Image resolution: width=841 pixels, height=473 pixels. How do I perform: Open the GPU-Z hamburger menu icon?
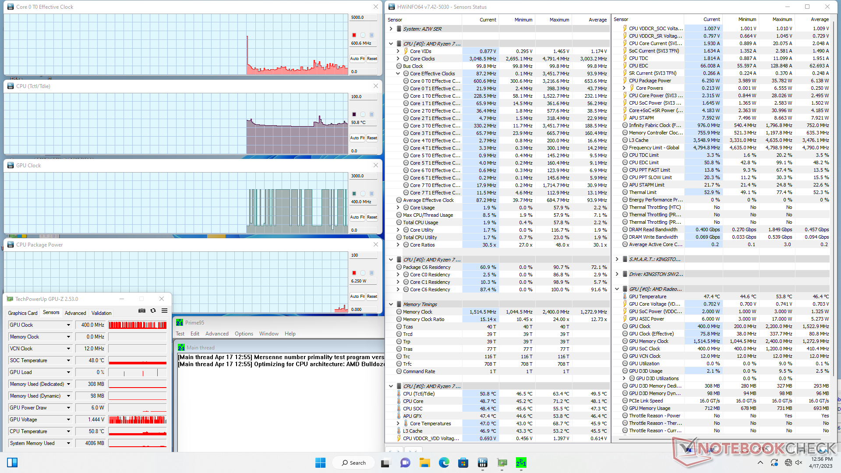click(x=165, y=311)
